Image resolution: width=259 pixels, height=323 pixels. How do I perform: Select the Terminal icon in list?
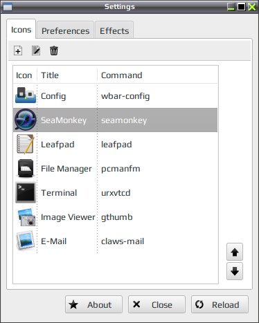point(26,192)
